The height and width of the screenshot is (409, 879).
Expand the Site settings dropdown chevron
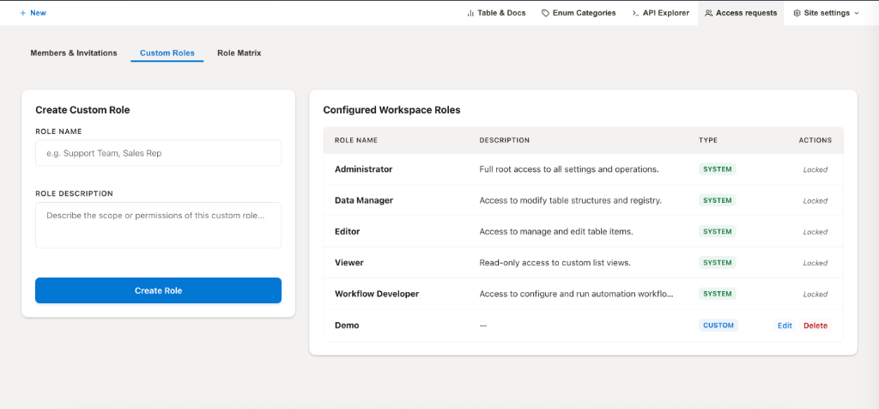(856, 13)
